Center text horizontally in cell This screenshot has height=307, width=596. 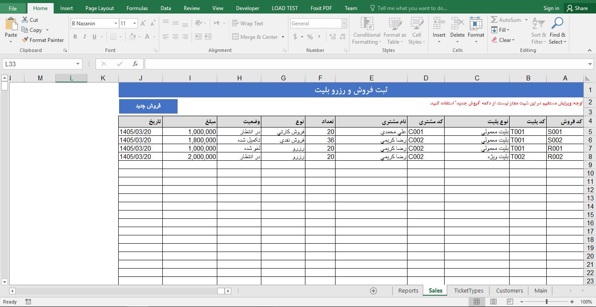pyautogui.click(x=175, y=37)
